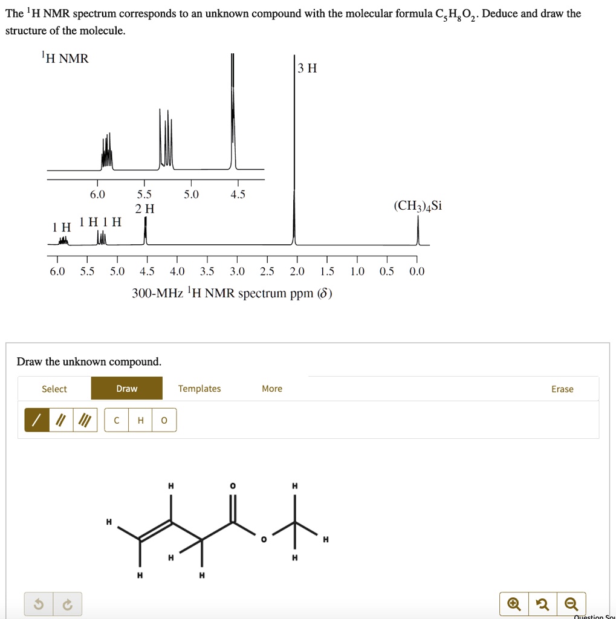Screen dimensions: 616x619
Task: Open the More options menu
Action: pyautogui.click(x=272, y=388)
